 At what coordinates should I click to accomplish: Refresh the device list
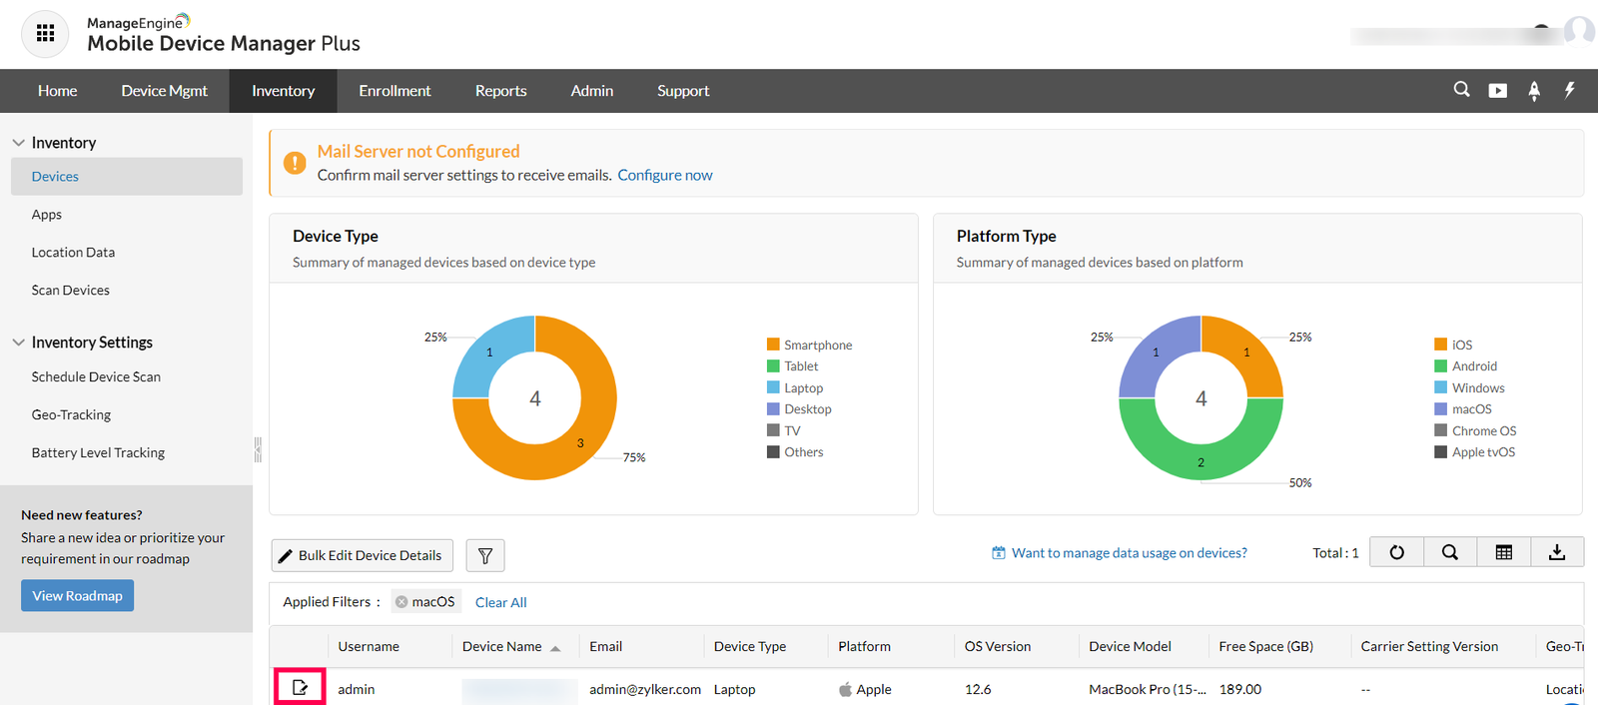(1396, 552)
